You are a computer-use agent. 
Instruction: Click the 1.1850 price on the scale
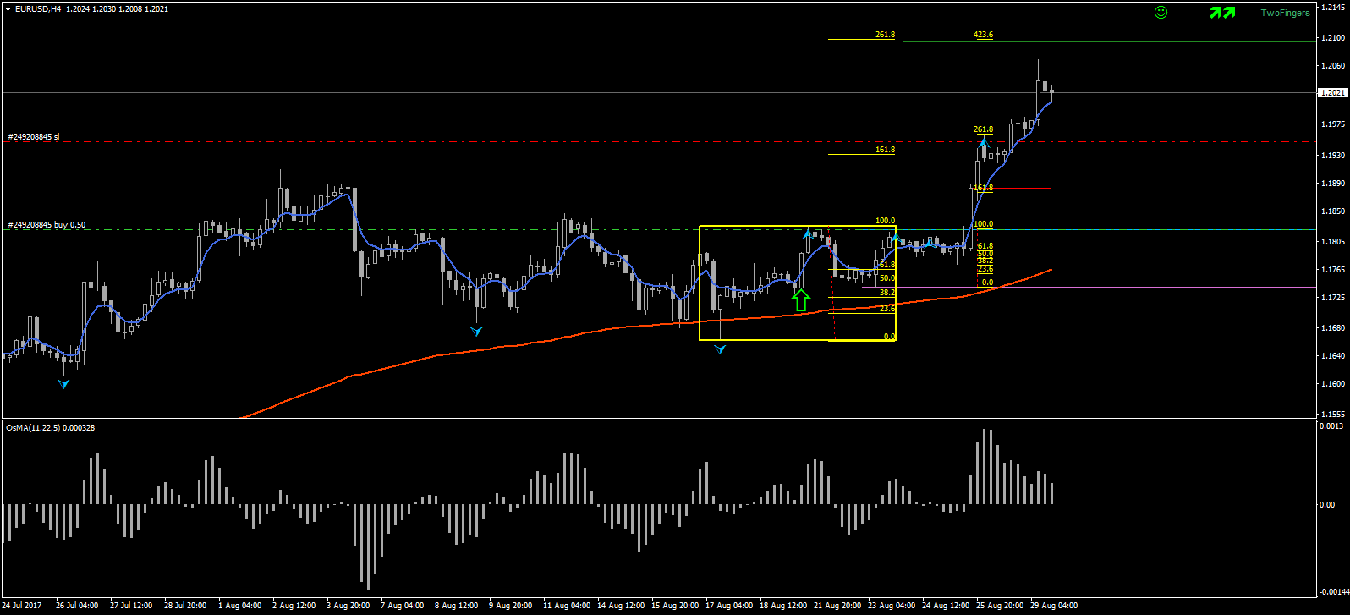pos(1332,211)
